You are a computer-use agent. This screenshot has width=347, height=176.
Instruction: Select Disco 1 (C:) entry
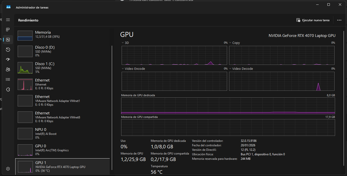tap(62, 68)
